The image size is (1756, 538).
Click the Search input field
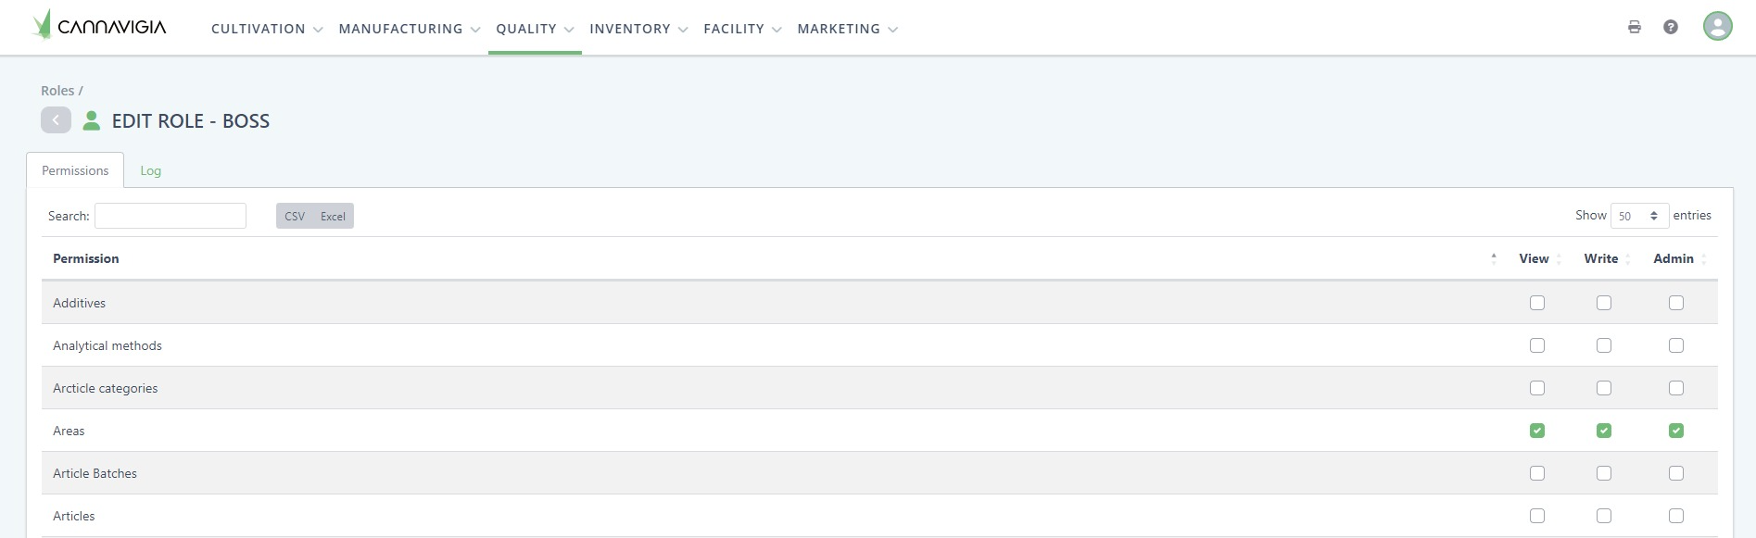click(171, 216)
